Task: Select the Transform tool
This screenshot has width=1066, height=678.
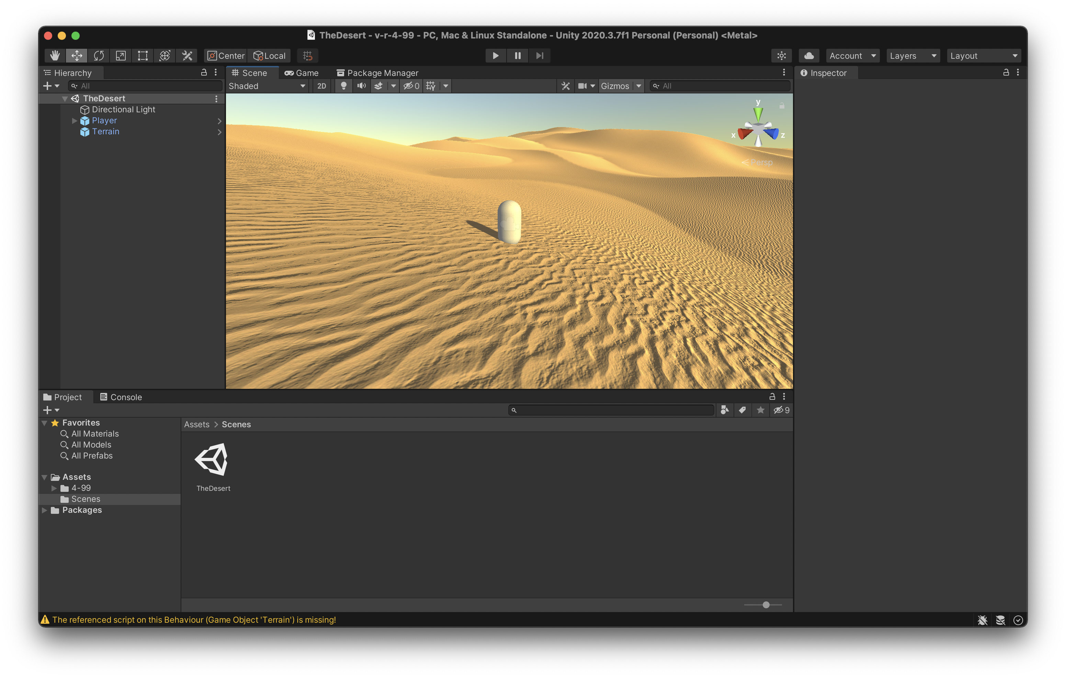Action: click(x=165, y=55)
